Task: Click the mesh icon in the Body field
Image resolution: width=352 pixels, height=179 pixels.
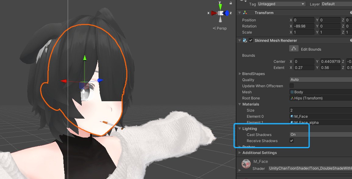Action: (292, 92)
